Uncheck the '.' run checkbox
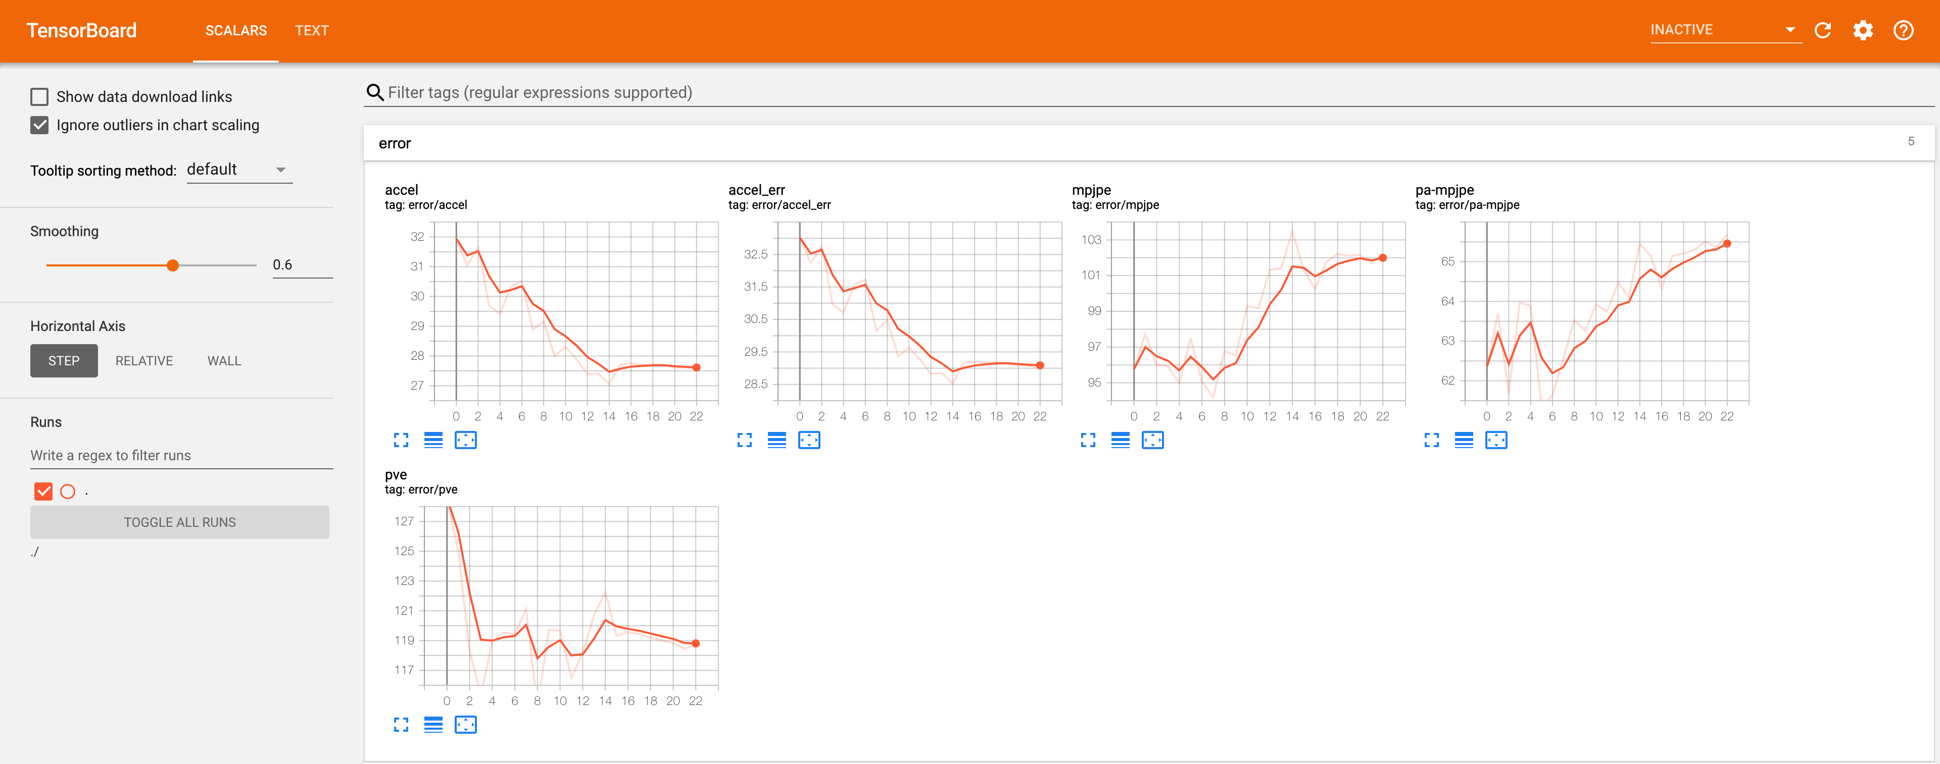 43,491
